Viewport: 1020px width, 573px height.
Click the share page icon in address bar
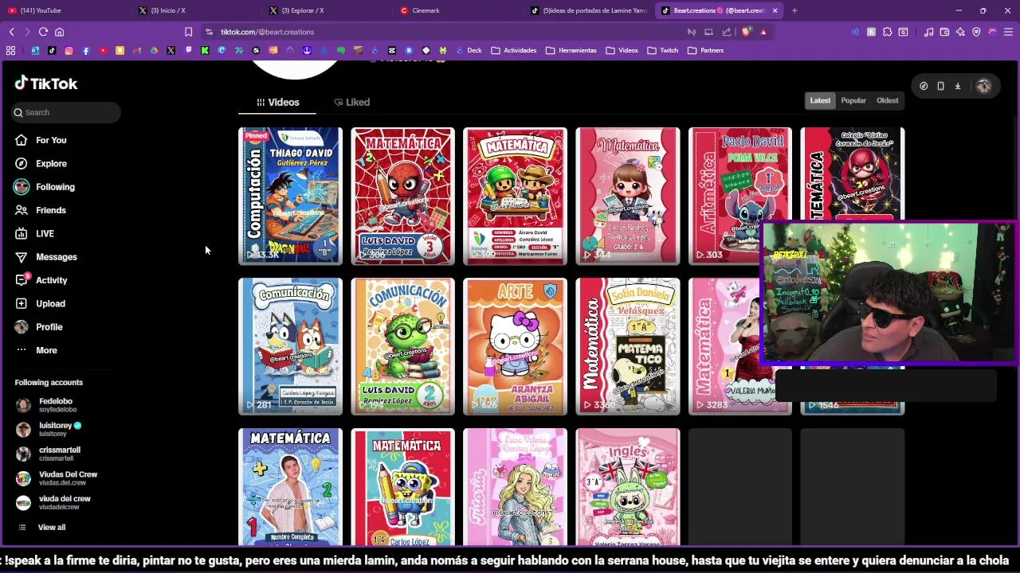click(x=727, y=32)
